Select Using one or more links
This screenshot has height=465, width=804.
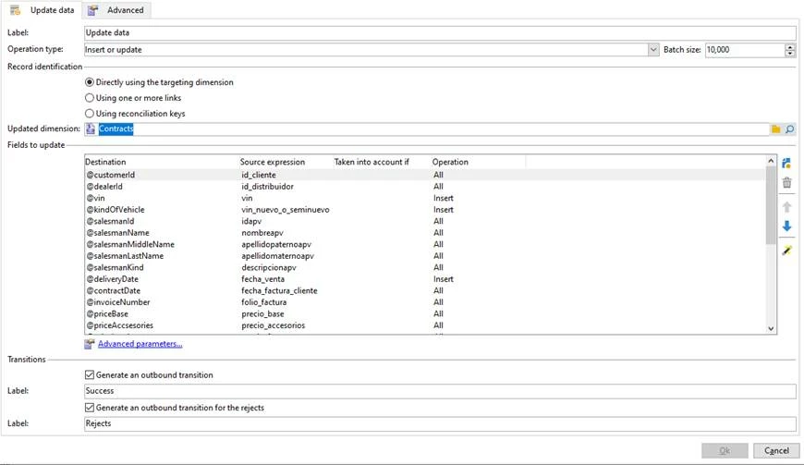(x=90, y=97)
